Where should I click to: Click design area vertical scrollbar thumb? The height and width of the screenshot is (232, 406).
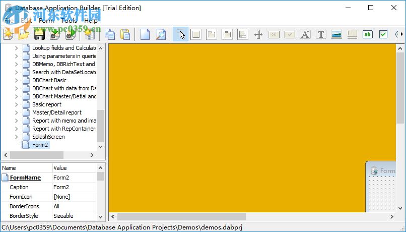click(x=400, y=88)
